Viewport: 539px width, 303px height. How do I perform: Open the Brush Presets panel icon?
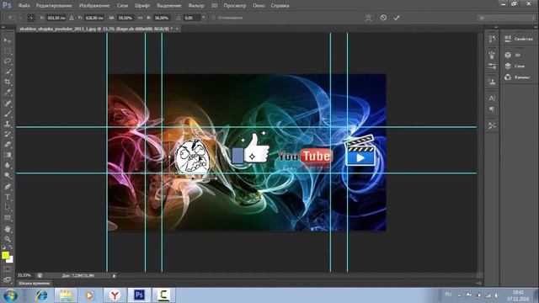(492, 66)
